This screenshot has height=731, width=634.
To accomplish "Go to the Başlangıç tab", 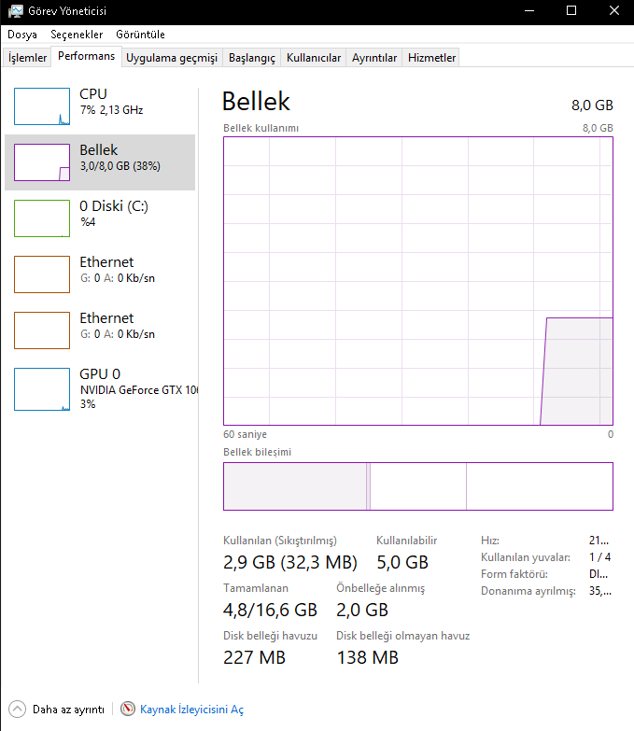I will pos(252,58).
